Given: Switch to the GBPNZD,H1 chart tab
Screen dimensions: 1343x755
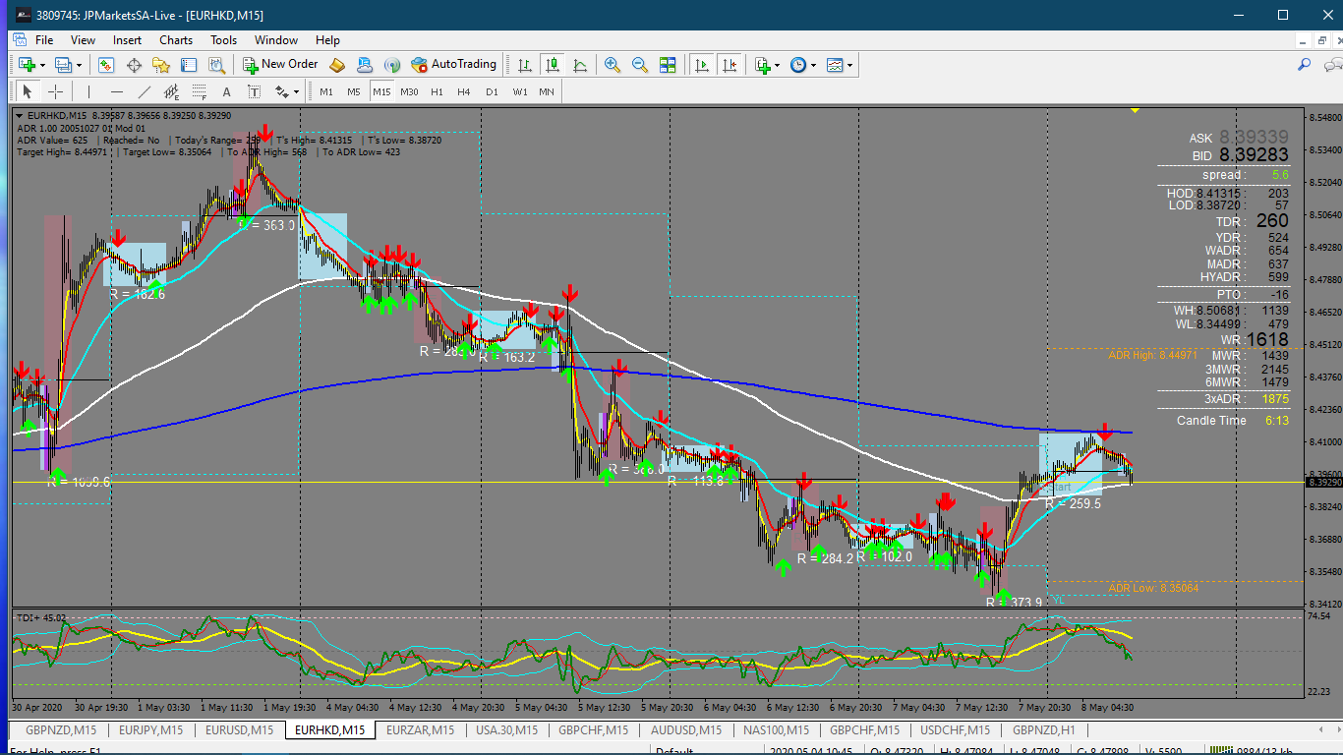Looking at the screenshot, I should pos(1044,729).
